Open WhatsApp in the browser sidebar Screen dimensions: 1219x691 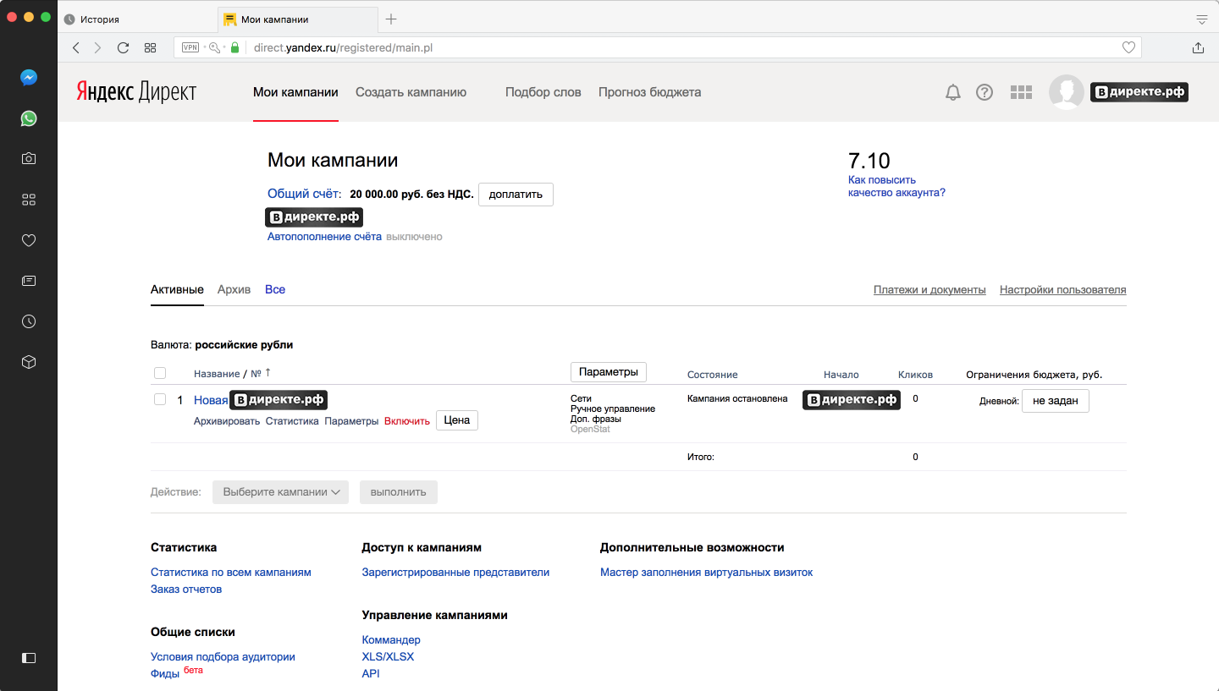pos(29,118)
